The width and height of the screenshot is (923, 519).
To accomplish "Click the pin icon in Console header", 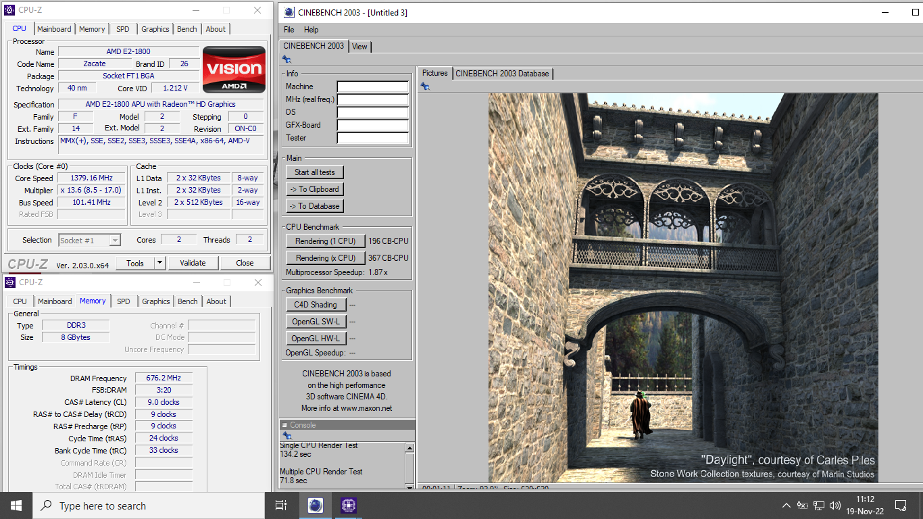I will (x=286, y=436).
